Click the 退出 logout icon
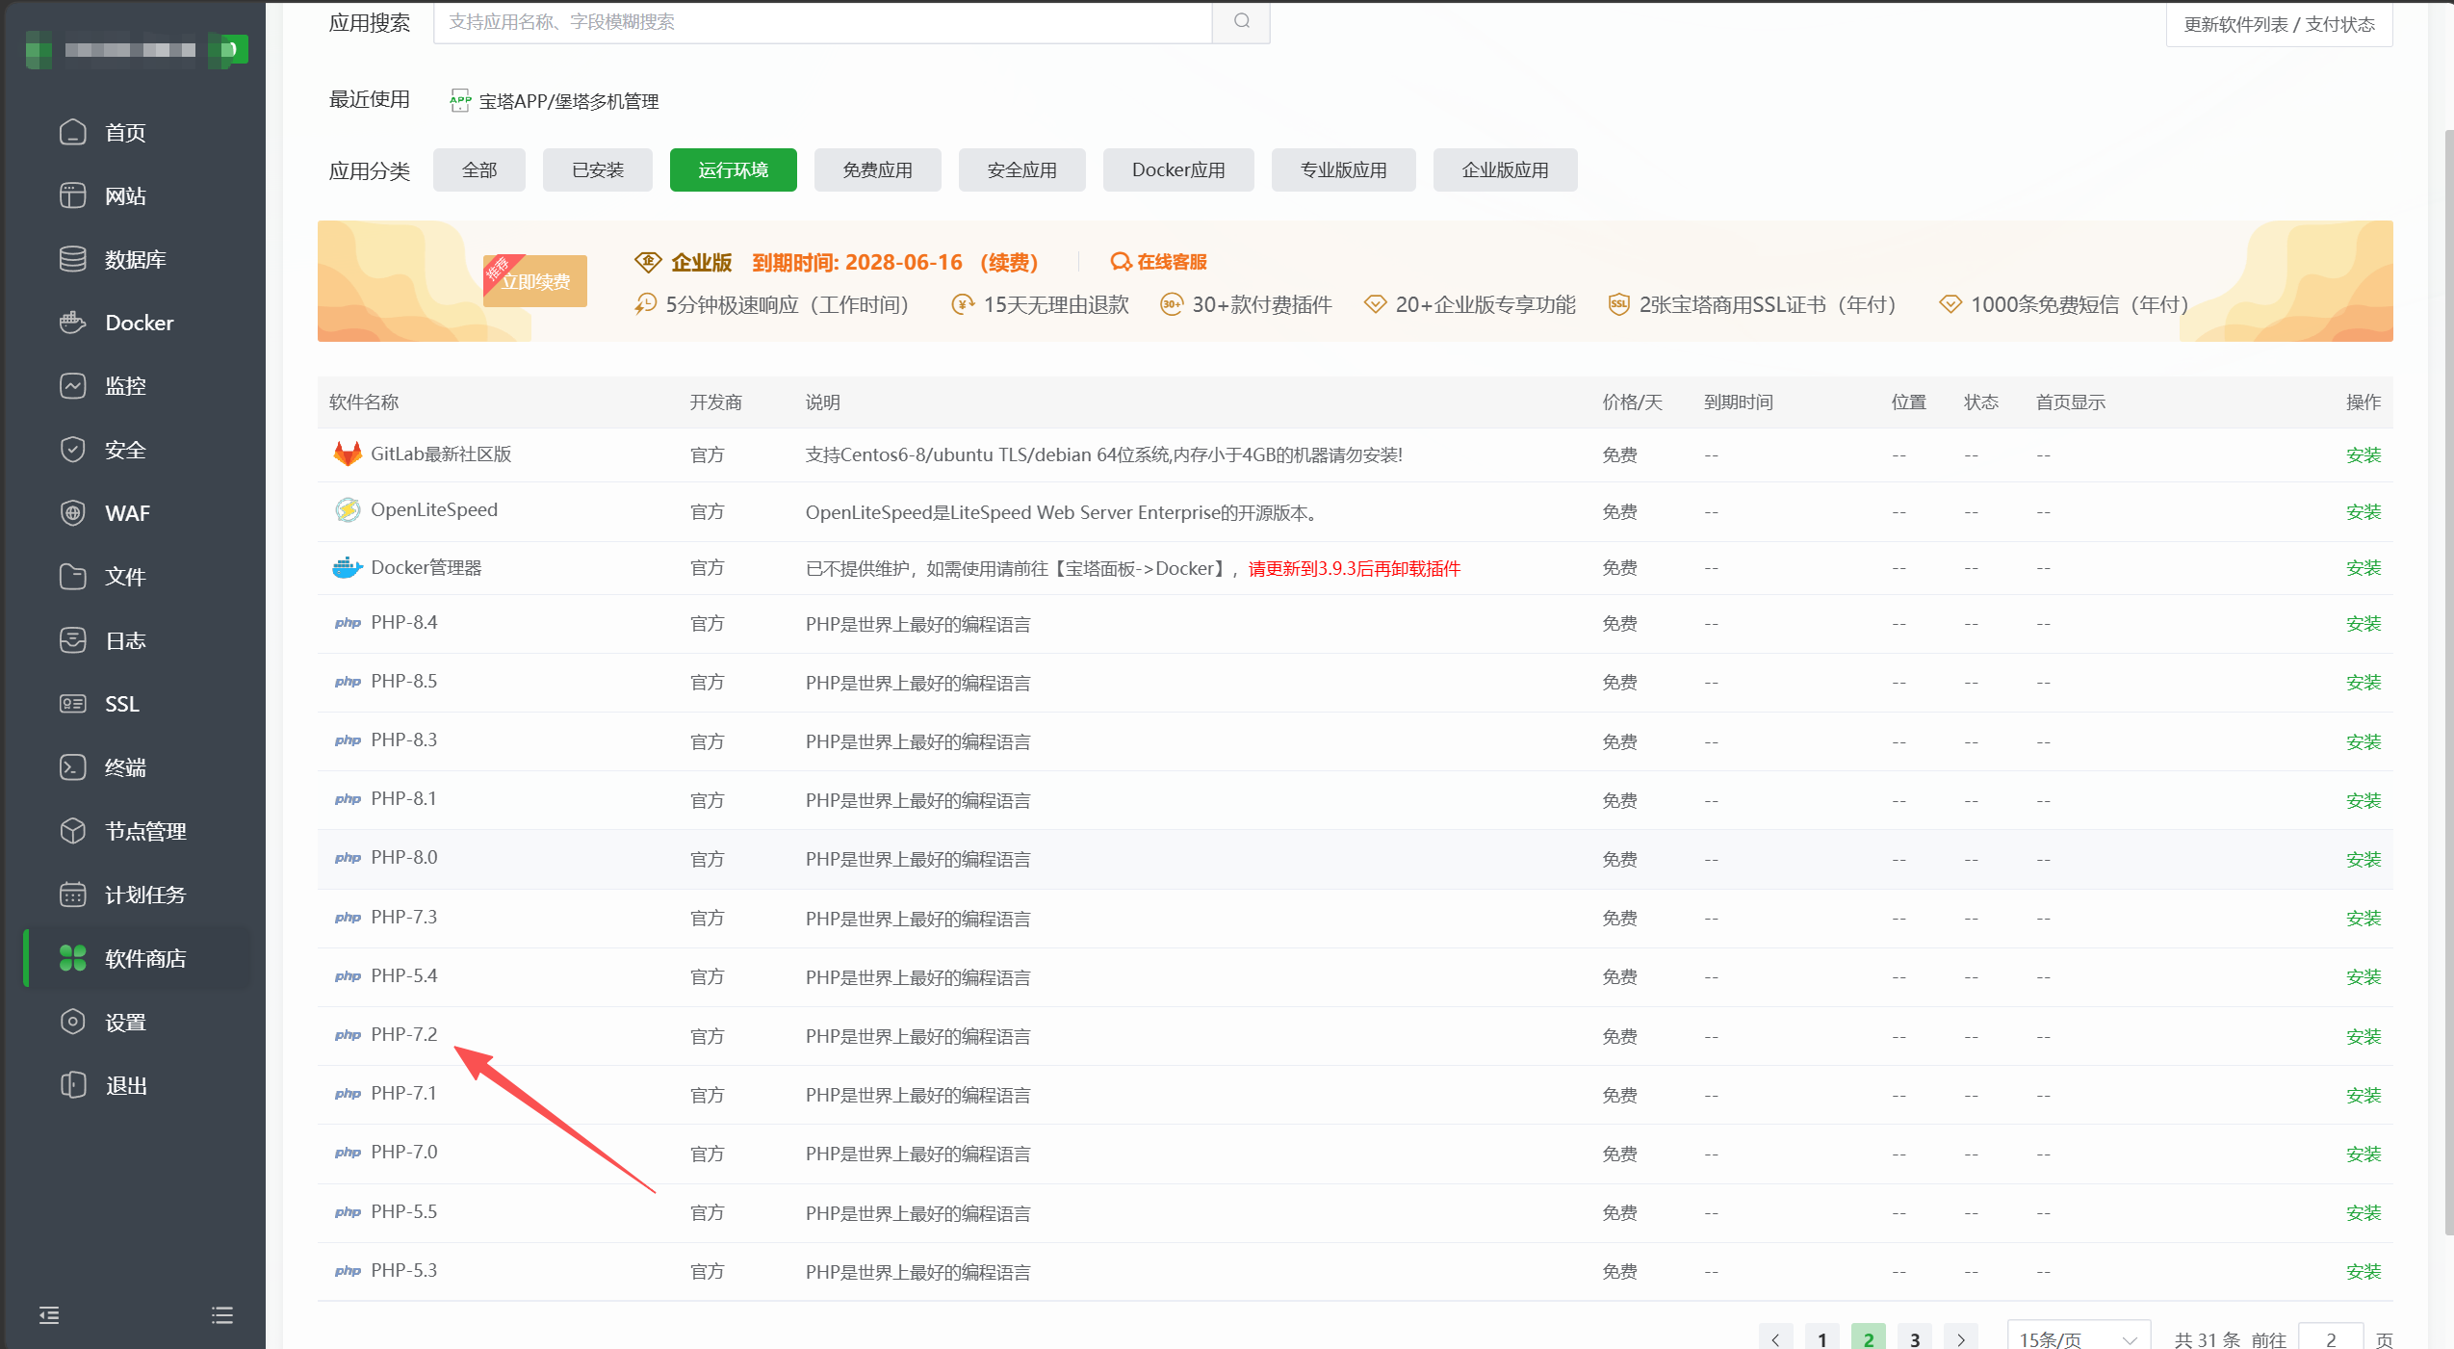Screen dimensions: 2454x1349 click(73, 1085)
